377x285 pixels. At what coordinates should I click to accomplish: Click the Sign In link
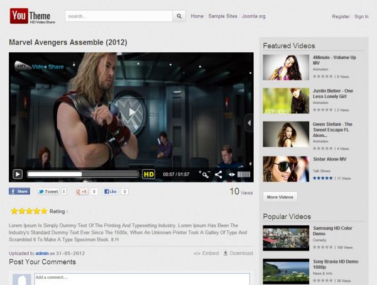point(361,16)
